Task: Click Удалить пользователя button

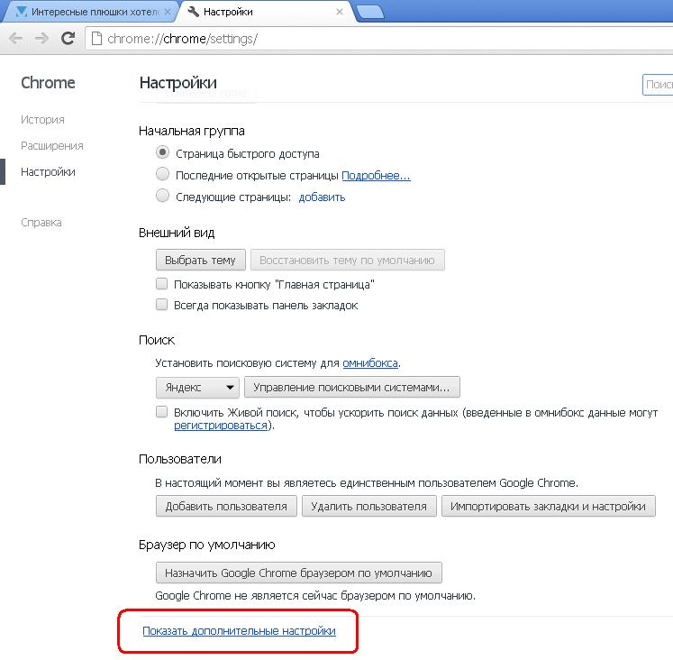Action: [x=369, y=506]
